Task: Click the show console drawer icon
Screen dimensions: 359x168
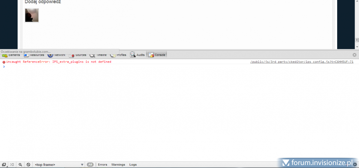Action: pos(12,164)
